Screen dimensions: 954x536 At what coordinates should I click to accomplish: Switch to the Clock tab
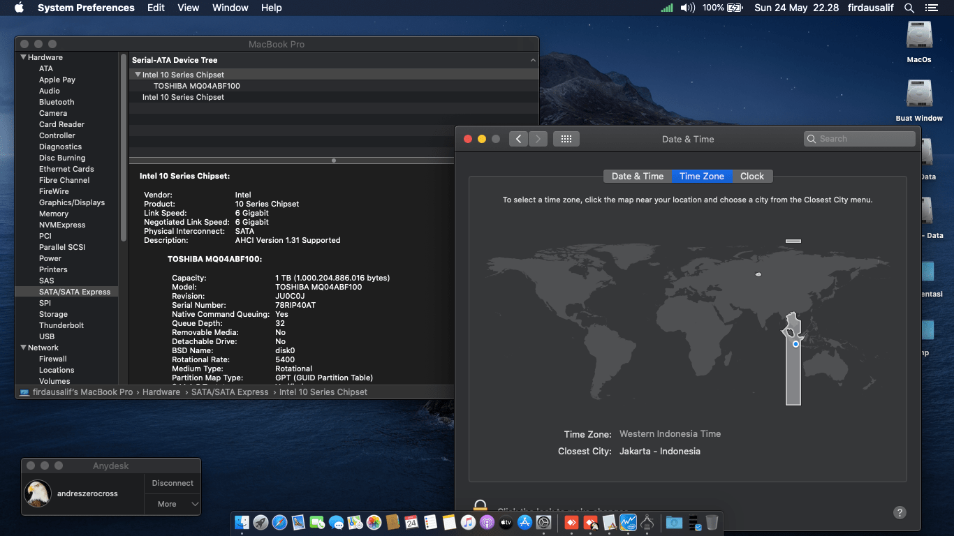(752, 176)
